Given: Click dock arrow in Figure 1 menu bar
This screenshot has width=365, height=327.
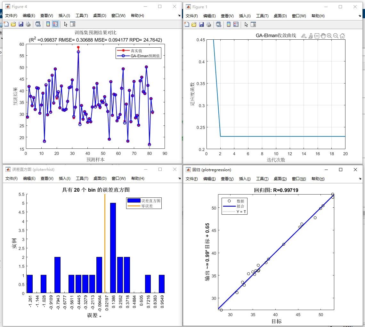Looking at the screenshot, I should (360, 16).
